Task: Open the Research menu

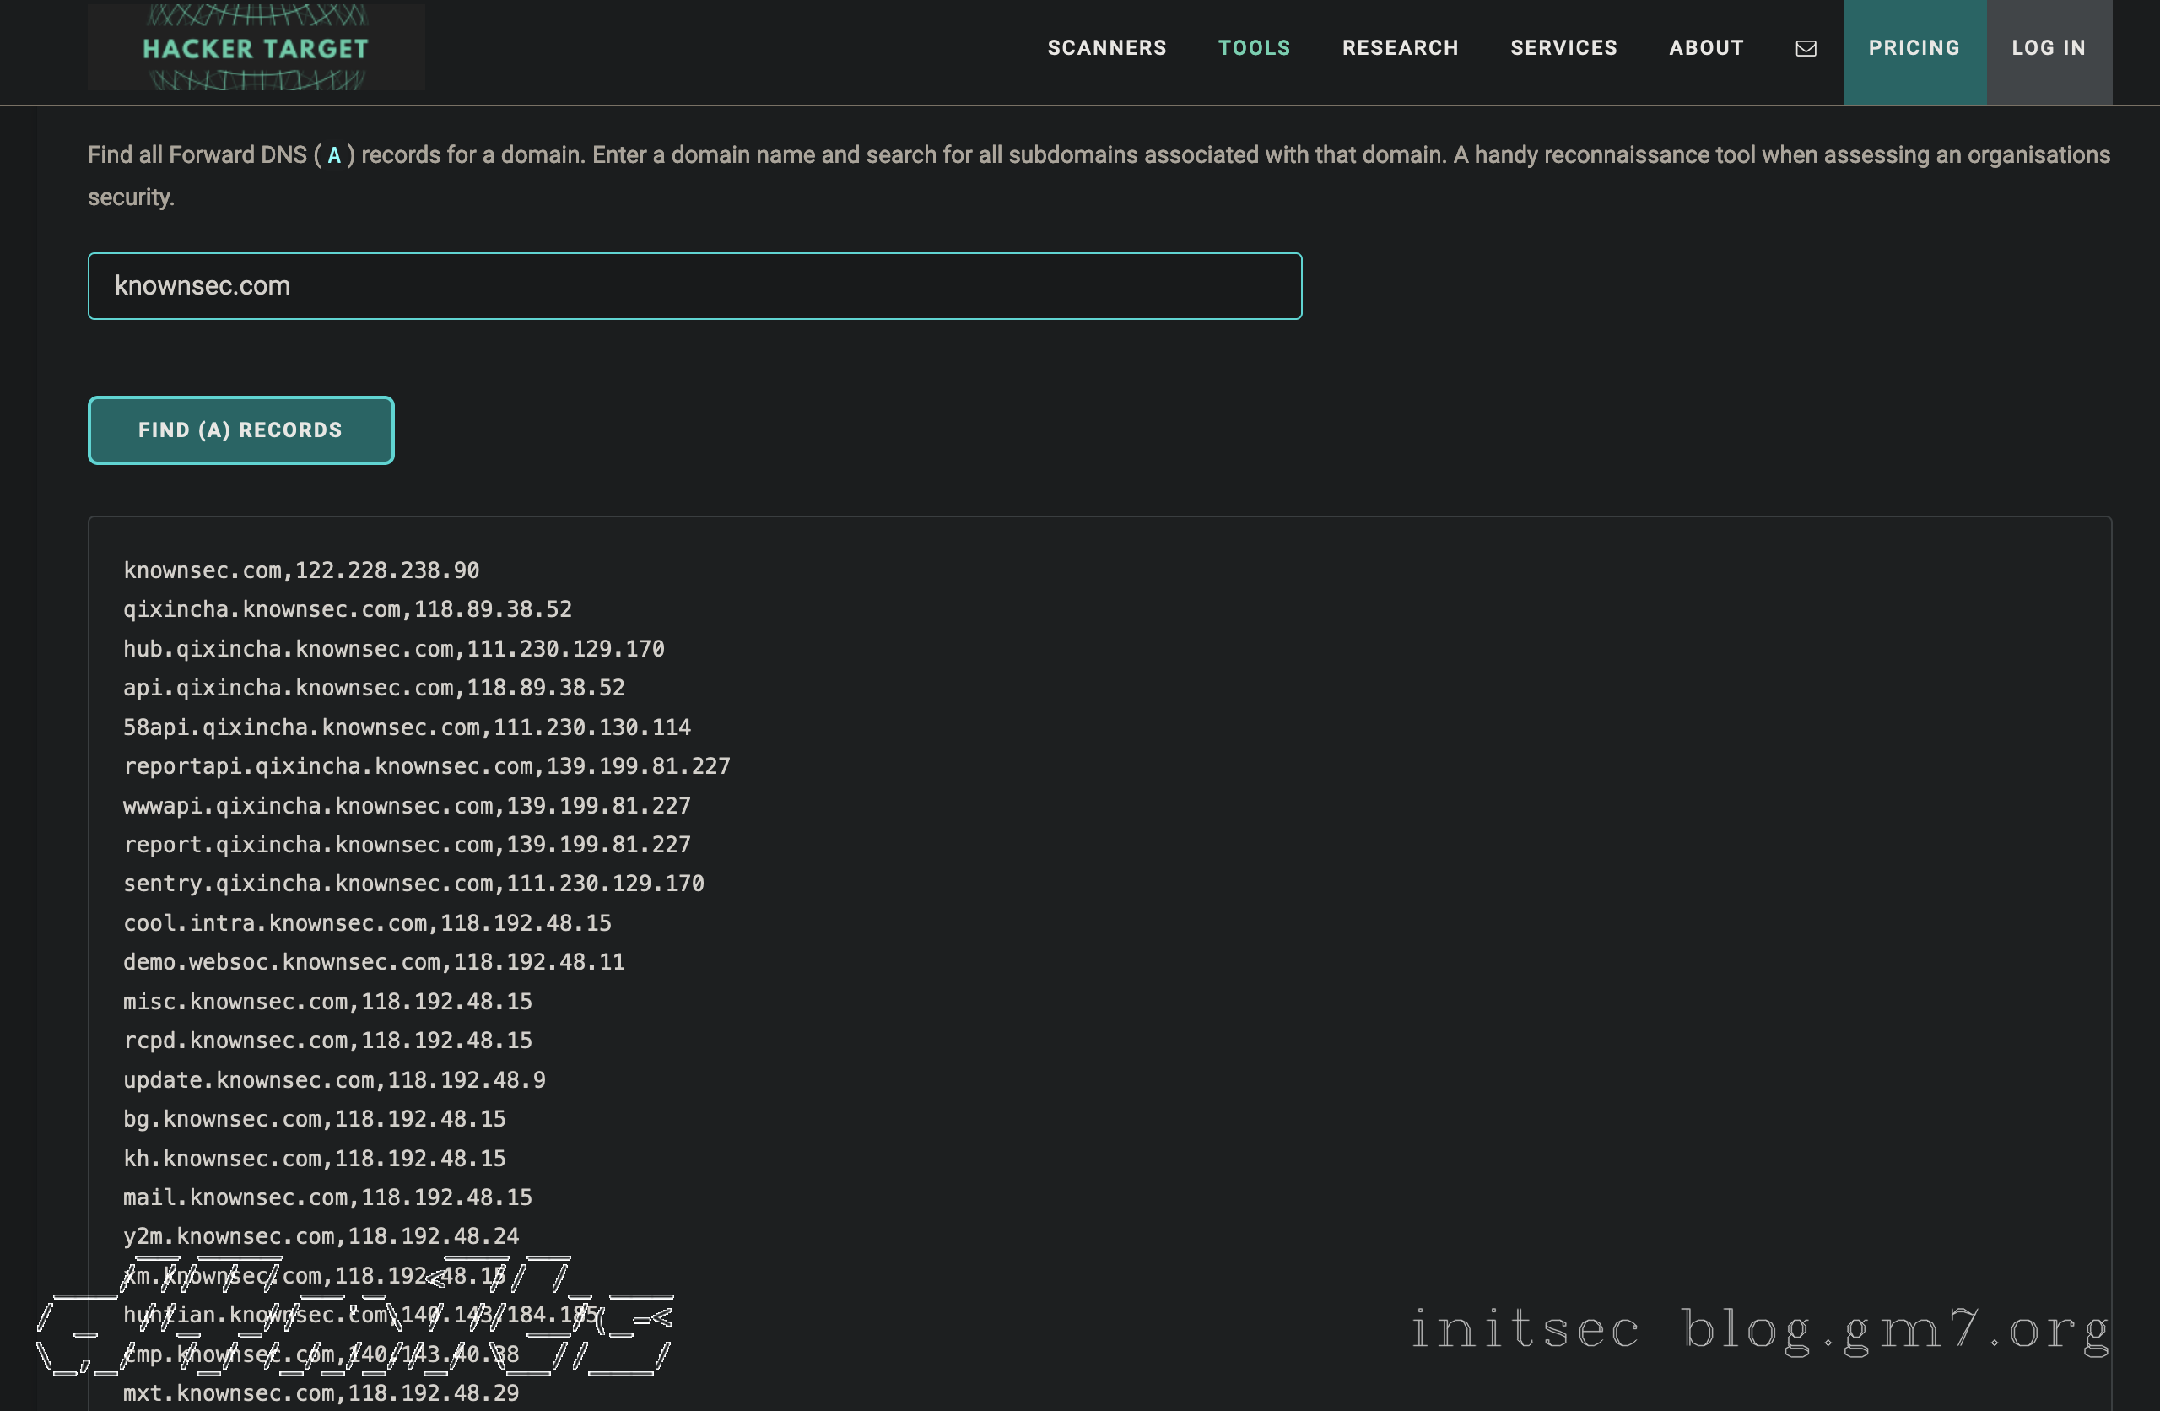Action: click(1400, 48)
